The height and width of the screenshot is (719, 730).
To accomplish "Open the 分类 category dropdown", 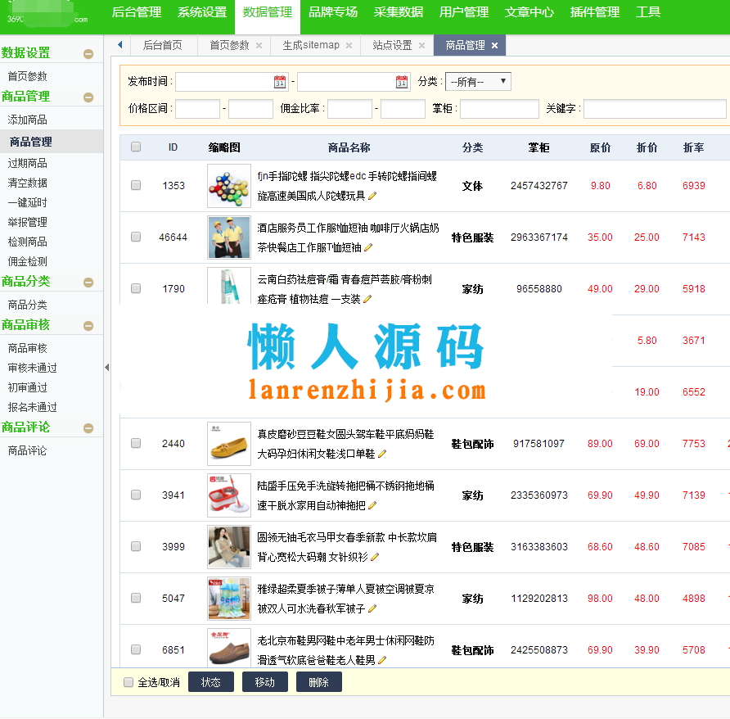I will pos(479,82).
